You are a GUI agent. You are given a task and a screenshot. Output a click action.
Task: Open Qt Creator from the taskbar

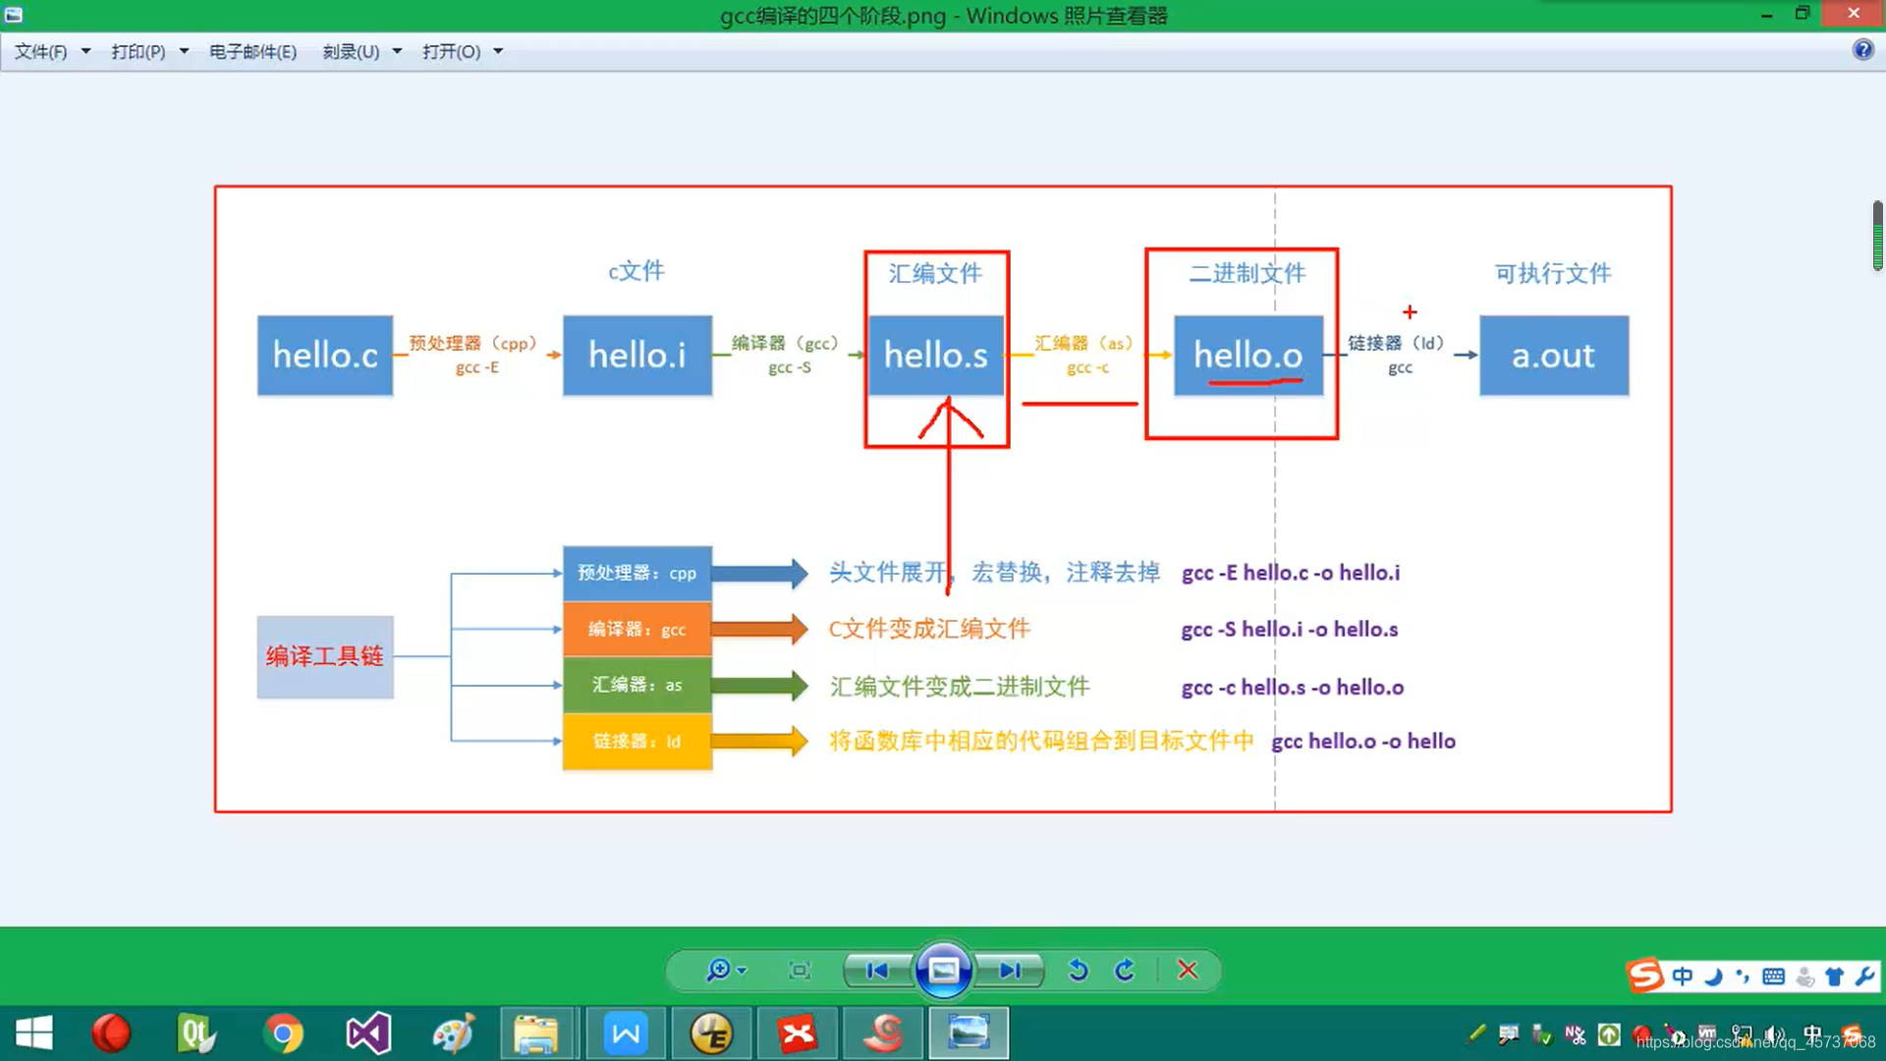[x=196, y=1033]
